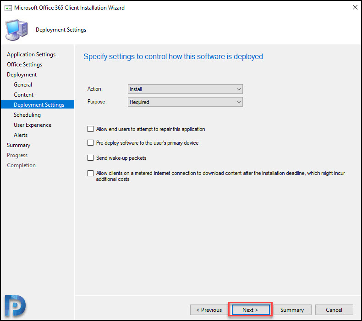Check Pre-deploy software to user's primary device
The image size is (362, 321).
91,142
